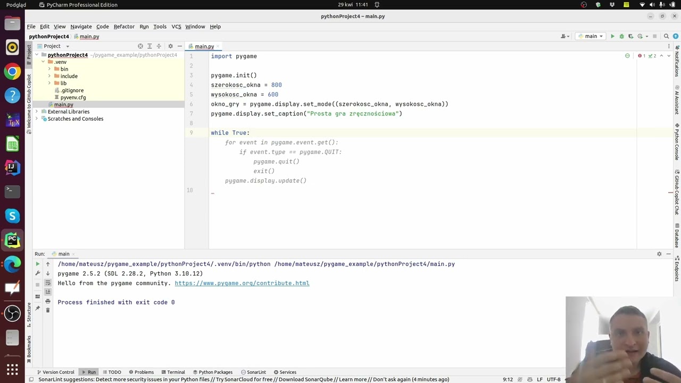Open Problems tool window tab
Image resolution: width=681 pixels, height=383 pixels.
click(140, 372)
